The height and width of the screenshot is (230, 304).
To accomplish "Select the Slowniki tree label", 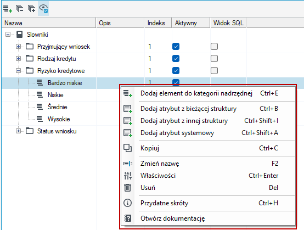I will pos(37,35).
